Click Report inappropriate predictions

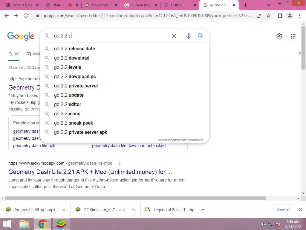click(x=180, y=140)
